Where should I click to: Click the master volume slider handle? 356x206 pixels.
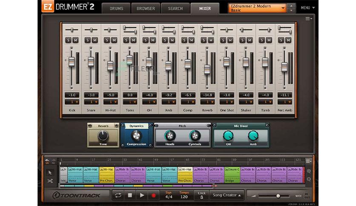[278, 196]
